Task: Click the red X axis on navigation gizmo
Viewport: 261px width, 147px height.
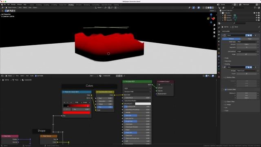Action: (x=214, y=18)
